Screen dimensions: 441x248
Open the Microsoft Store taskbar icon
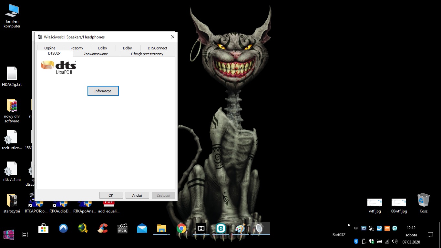click(44, 229)
